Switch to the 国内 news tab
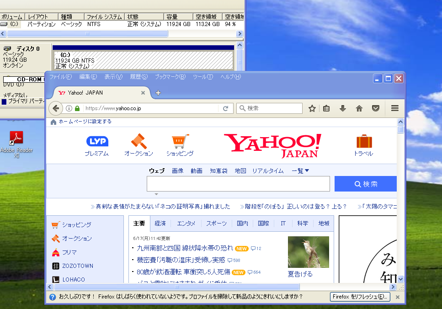This screenshot has height=309, width=442. 242,224
